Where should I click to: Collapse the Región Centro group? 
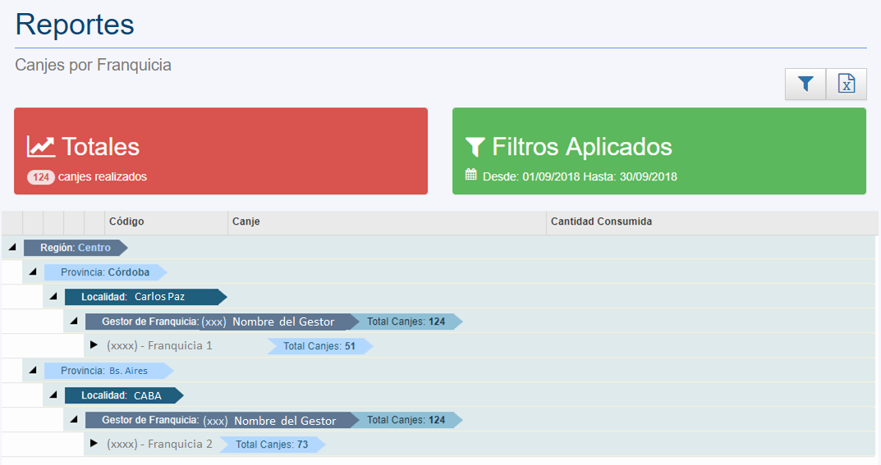tap(12, 247)
